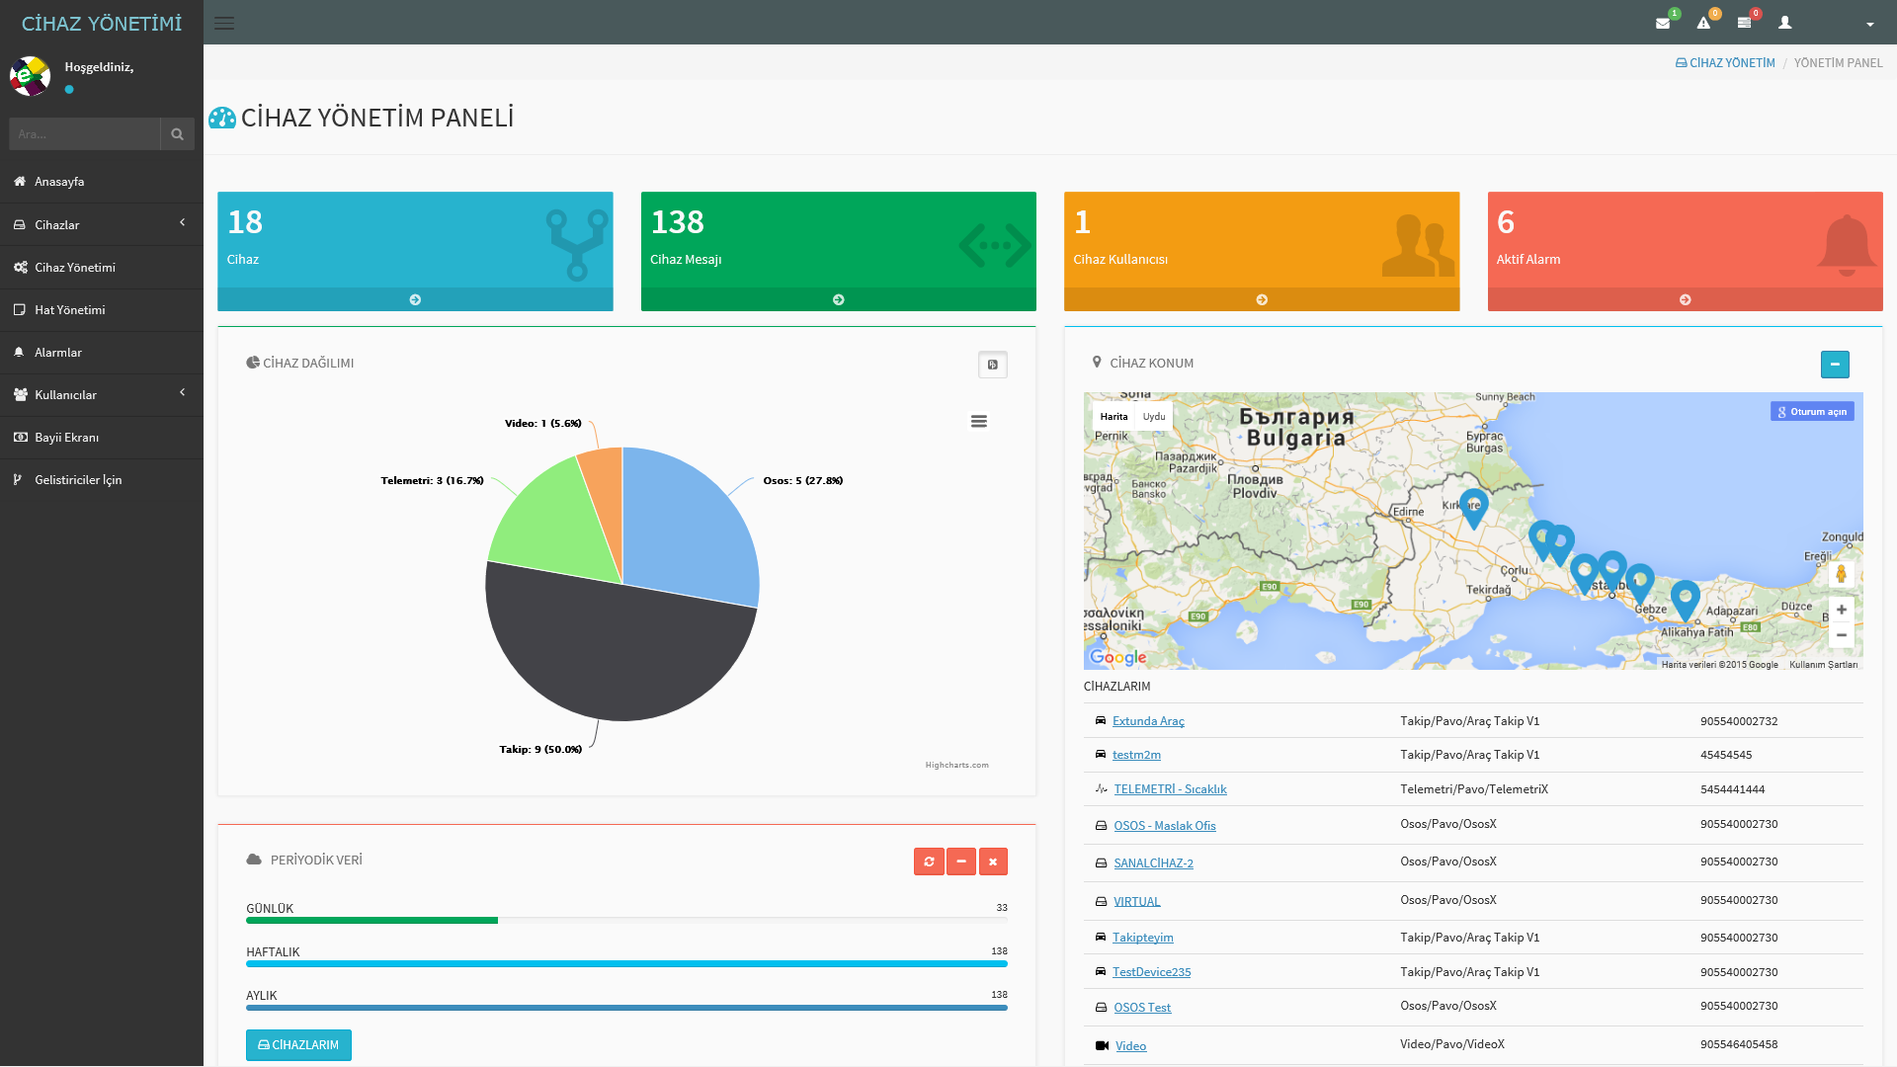
Task: Switch map to Uydu view
Action: click(1154, 417)
